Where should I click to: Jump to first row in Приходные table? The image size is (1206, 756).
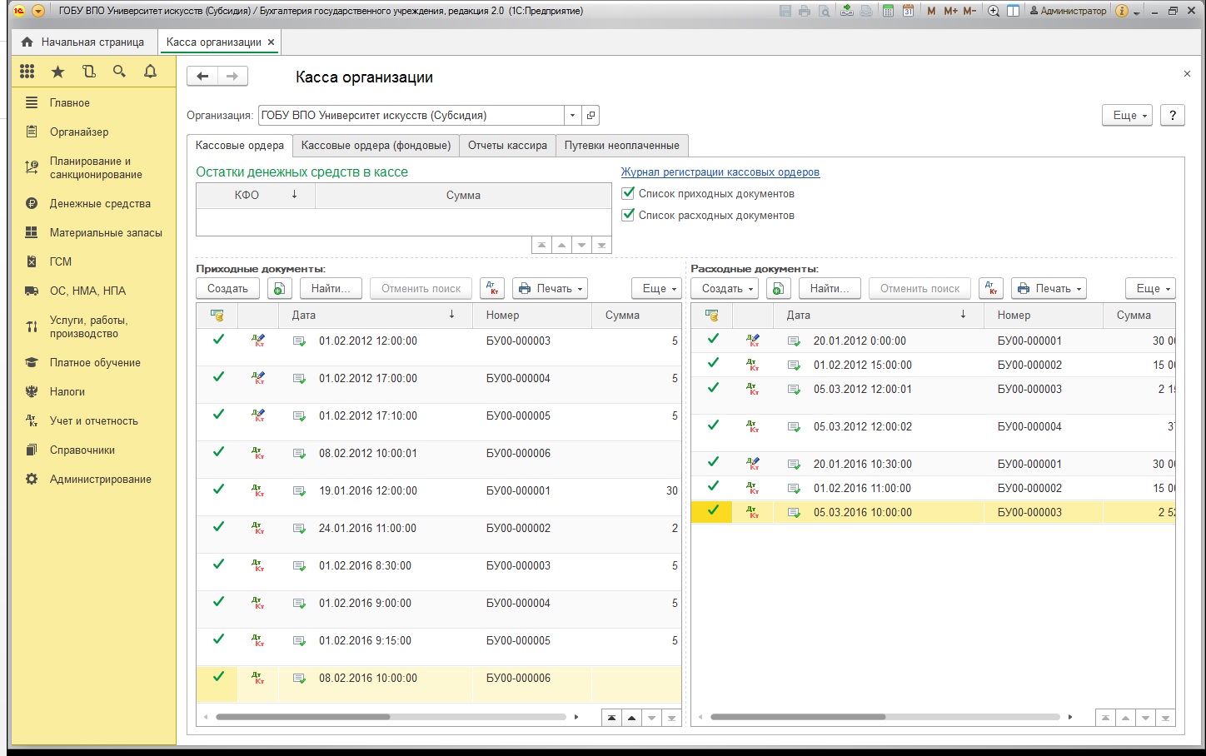click(611, 718)
